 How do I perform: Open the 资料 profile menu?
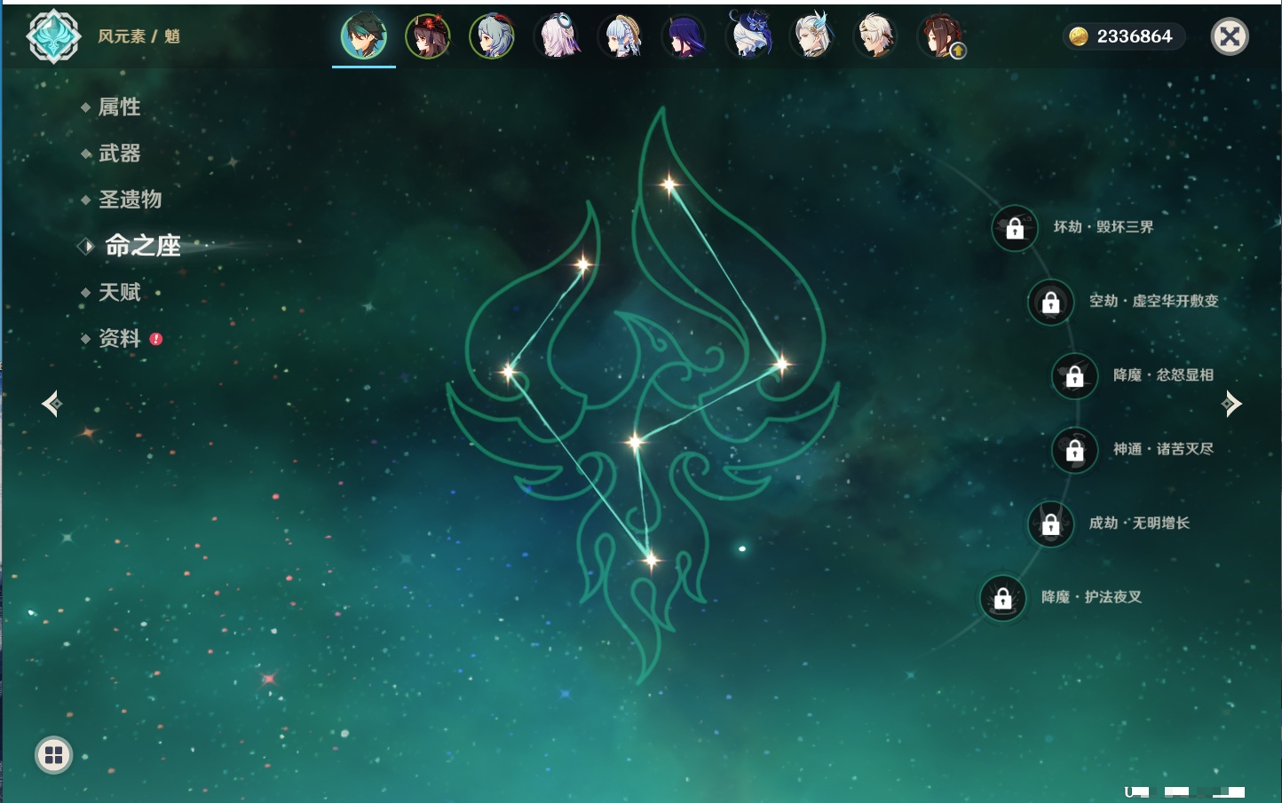pyautogui.click(x=119, y=338)
